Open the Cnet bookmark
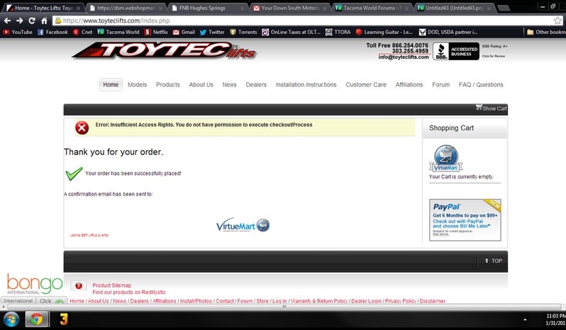This screenshot has width=566, height=330. pos(83,32)
